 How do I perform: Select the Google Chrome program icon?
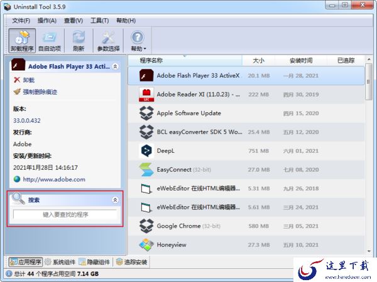tap(146, 226)
